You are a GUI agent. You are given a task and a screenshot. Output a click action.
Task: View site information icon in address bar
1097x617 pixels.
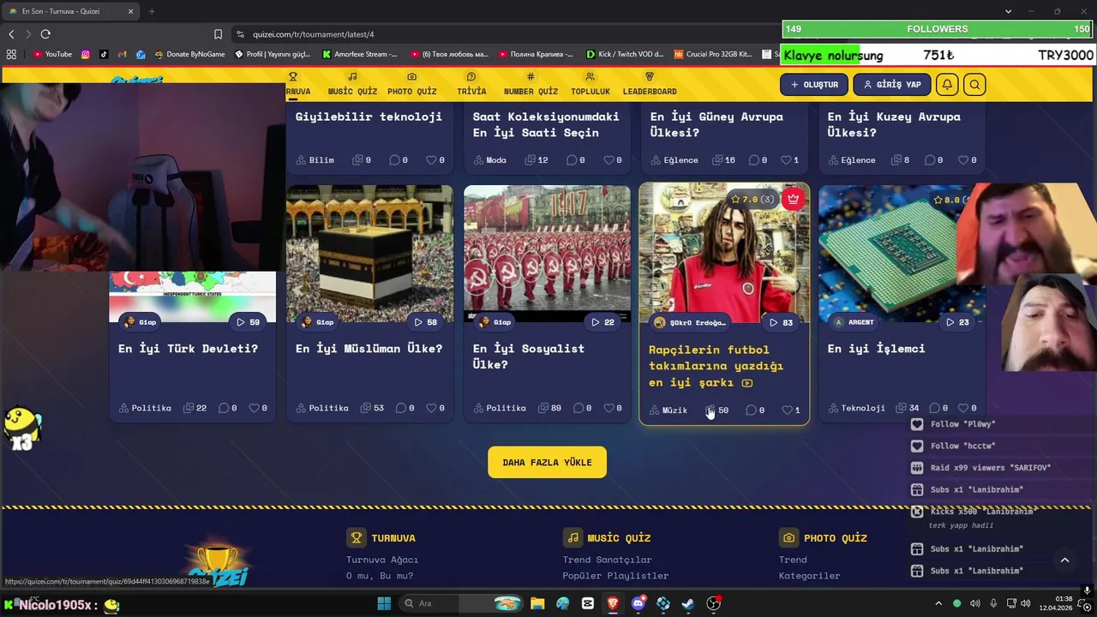click(239, 34)
